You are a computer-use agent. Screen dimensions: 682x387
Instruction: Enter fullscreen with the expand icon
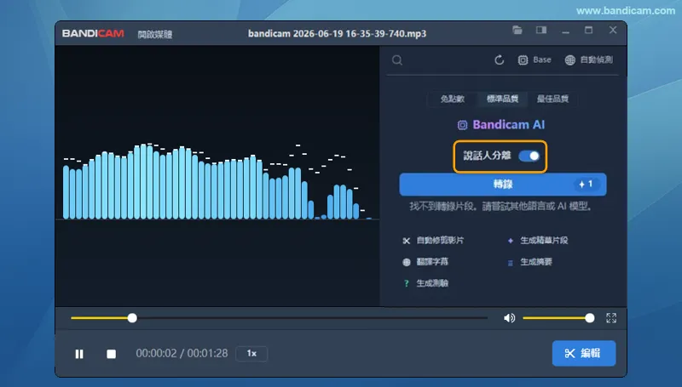point(611,318)
